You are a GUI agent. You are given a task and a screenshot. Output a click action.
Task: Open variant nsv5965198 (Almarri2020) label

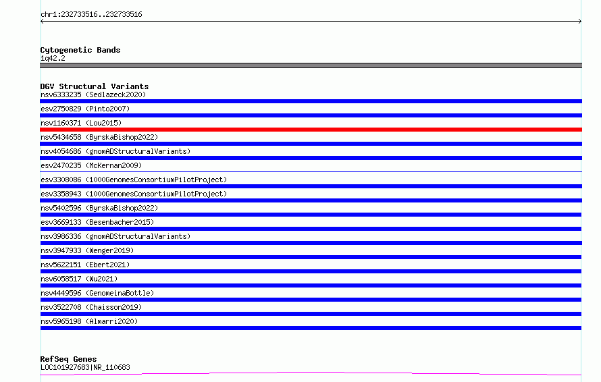[89, 321]
